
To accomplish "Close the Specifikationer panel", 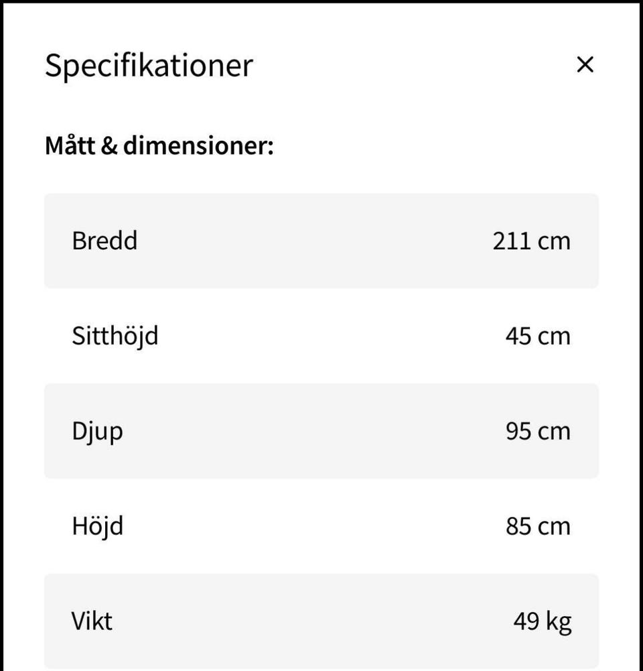I will 585,65.
